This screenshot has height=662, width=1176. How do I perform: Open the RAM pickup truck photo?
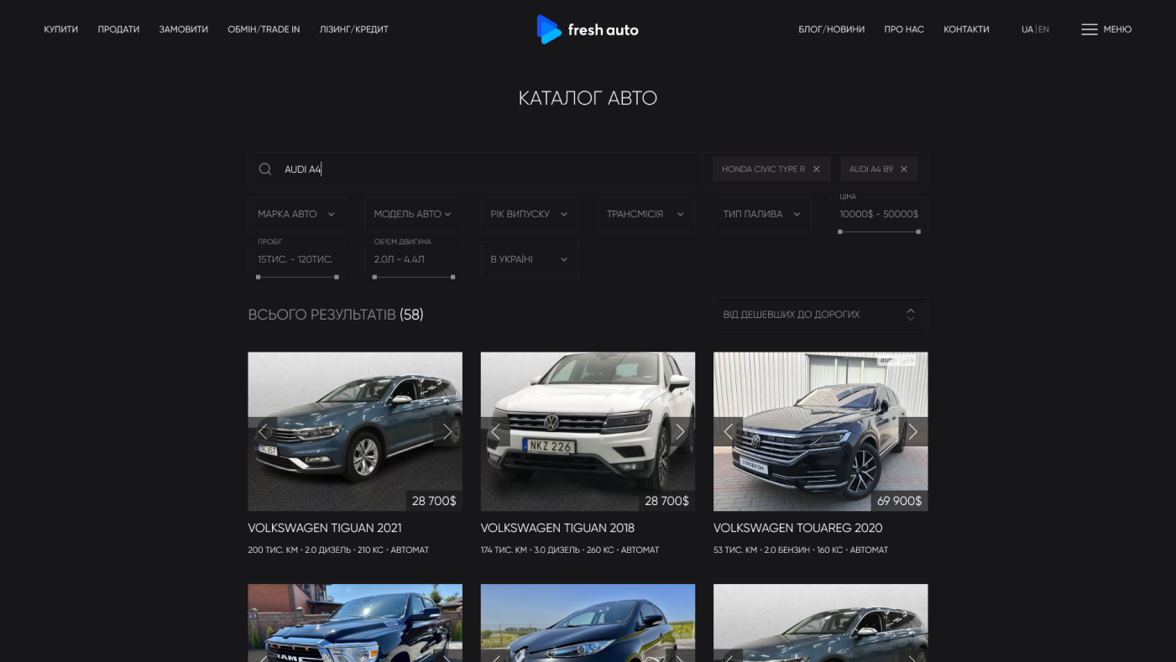point(355,623)
